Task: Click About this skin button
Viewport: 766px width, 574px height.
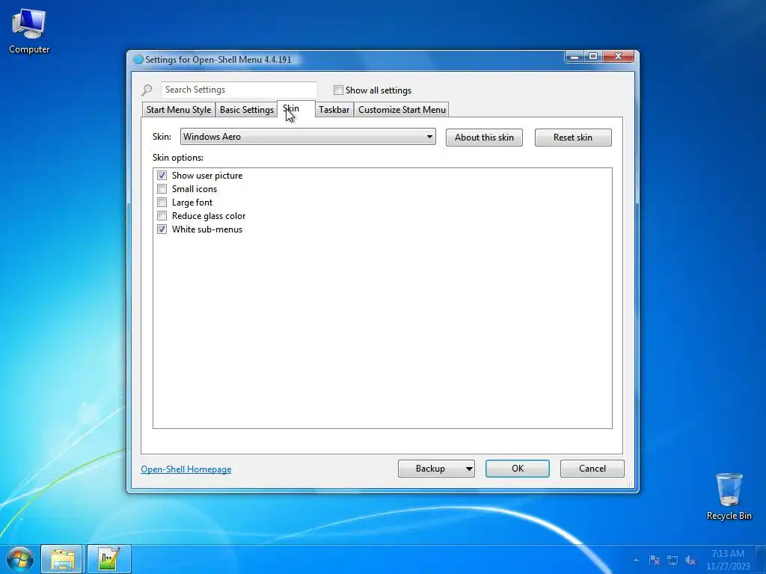Action: tap(484, 138)
